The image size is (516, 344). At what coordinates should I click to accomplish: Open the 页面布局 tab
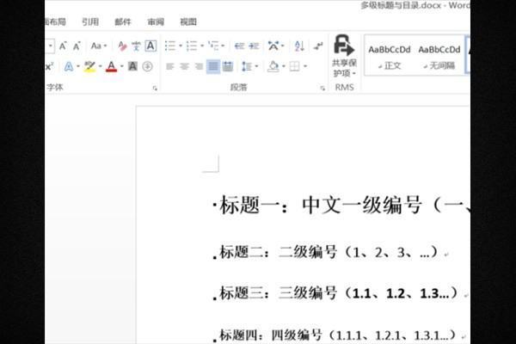click(x=55, y=22)
